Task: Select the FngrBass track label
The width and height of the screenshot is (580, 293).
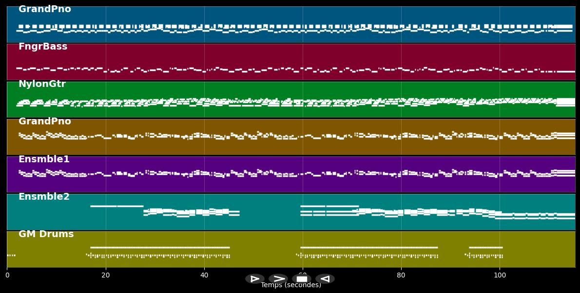Action: point(43,47)
